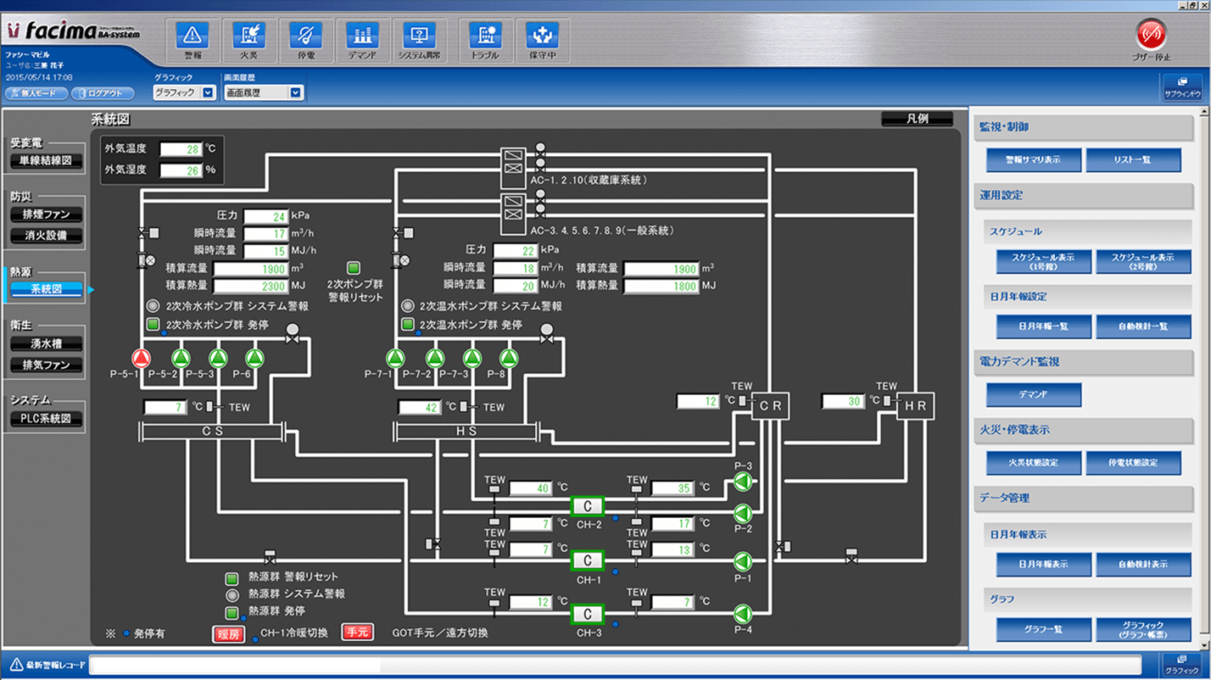Click the 警報 alarm icon in top toolbar
This screenshot has height=680, width=1211.
pyautogui.click(x=193, y=36)
